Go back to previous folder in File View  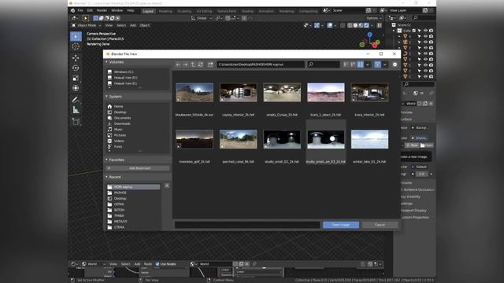tap(178, 64)
